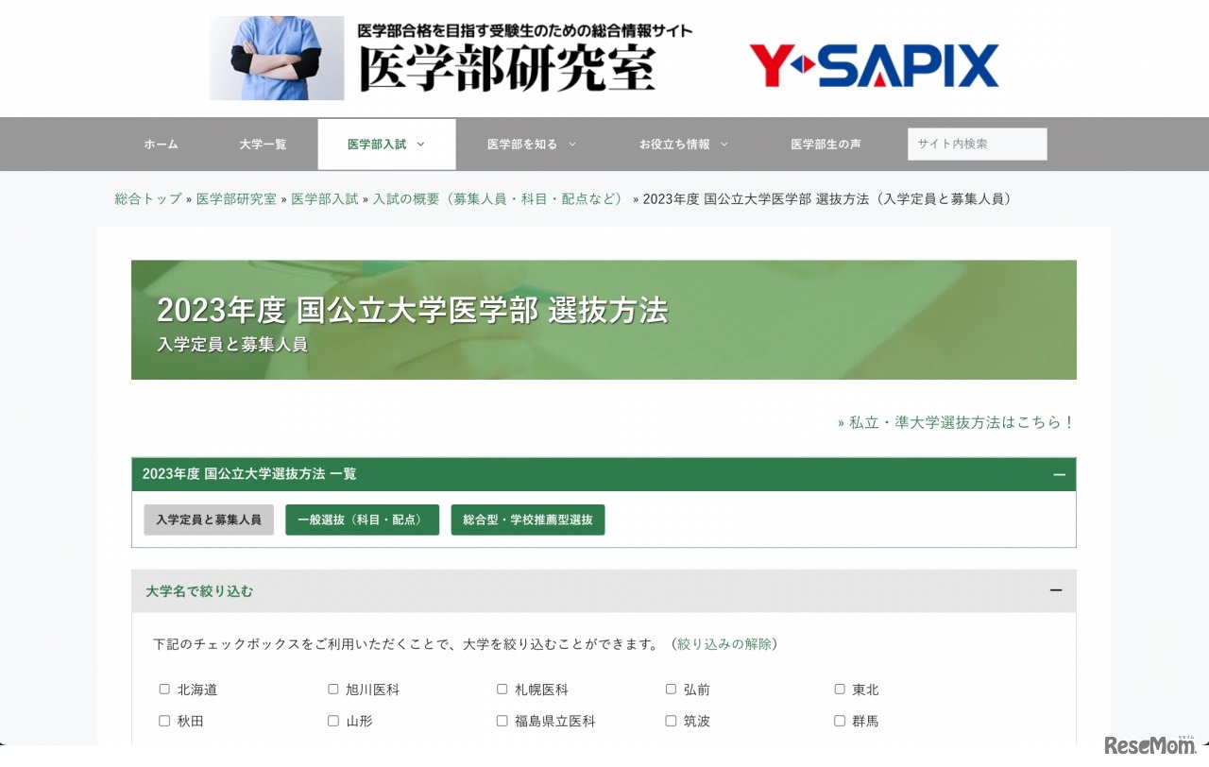Check the 秋田 checkbox

point(164,721)
